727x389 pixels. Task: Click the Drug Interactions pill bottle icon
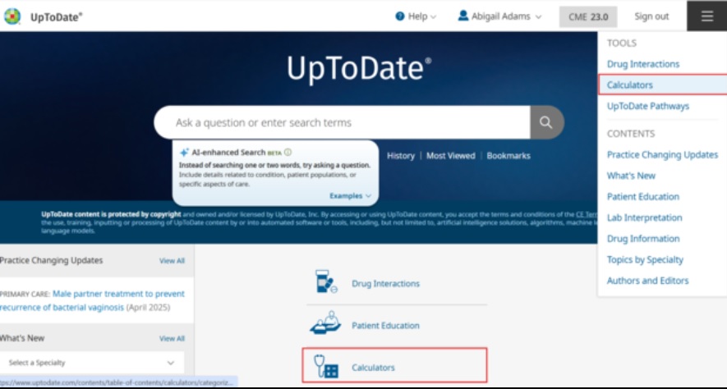326,282
